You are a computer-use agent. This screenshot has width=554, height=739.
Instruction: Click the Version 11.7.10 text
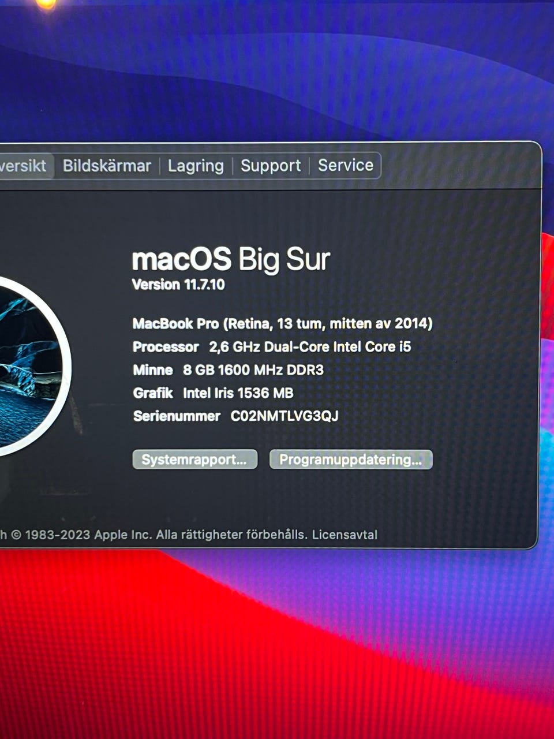(x=178, y=285)
